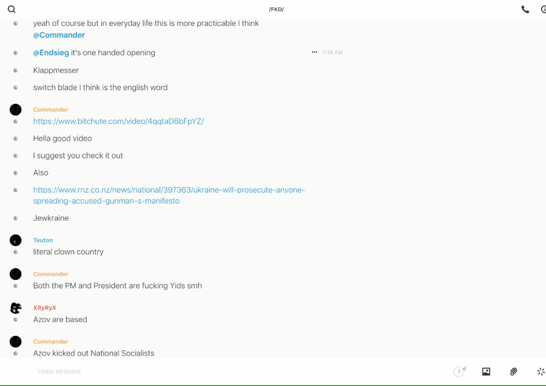Image resolution: width=546 pixels, height=386 pixels.
Task: Click the XRyRyX sender name
Action: (45, 308)
